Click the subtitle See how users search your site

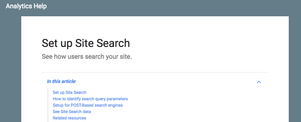click(87, 57)
